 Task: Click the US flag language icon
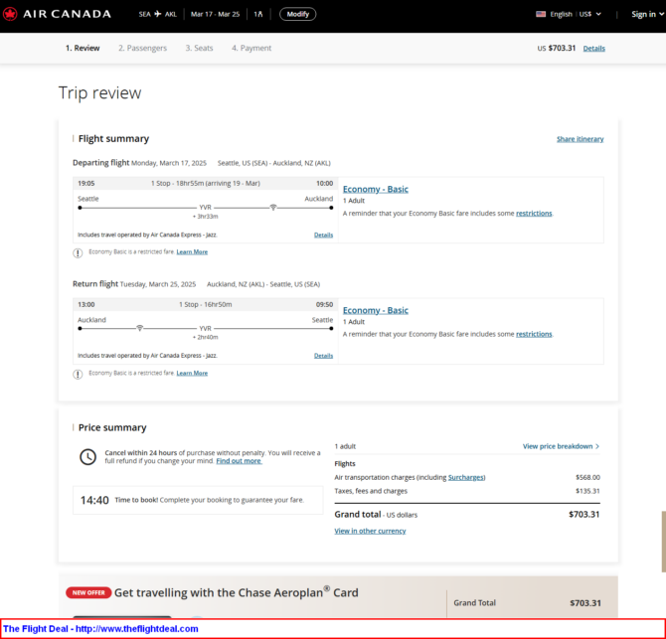(541, 14)
